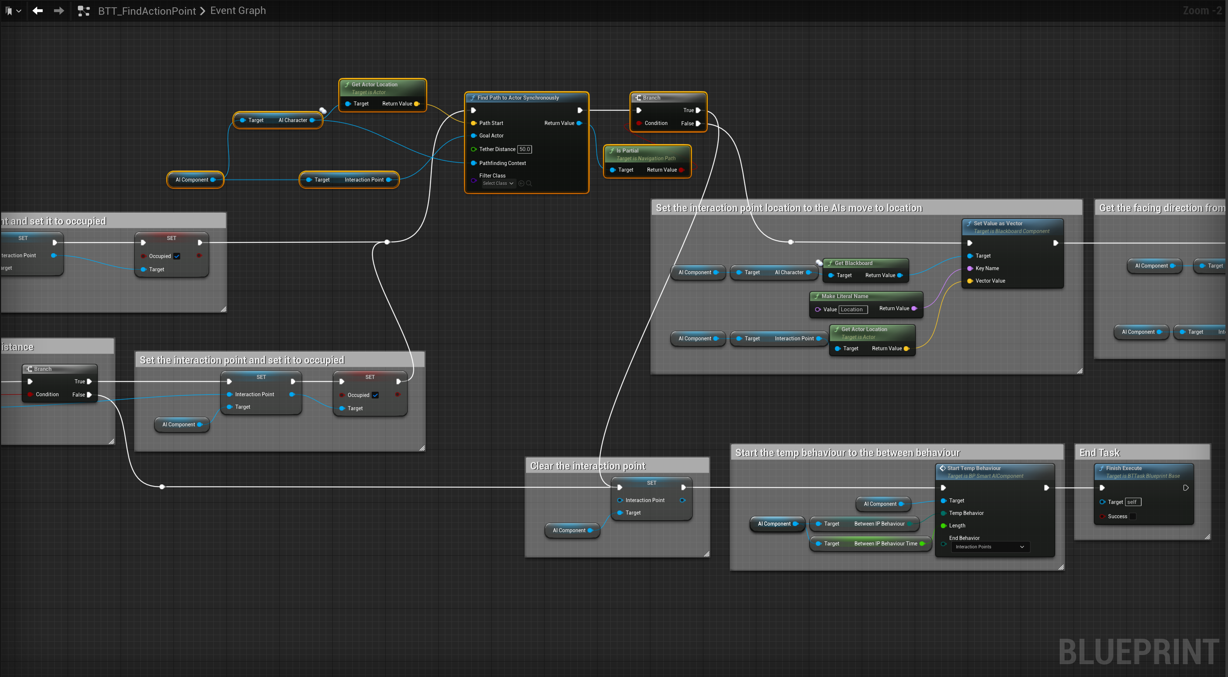Viewport: 1228px width, 677px height.
Task: Click the blueprint graph icon beside BTT_FindActionPoint
Action: pyautogui.click(x=84, y=11)
